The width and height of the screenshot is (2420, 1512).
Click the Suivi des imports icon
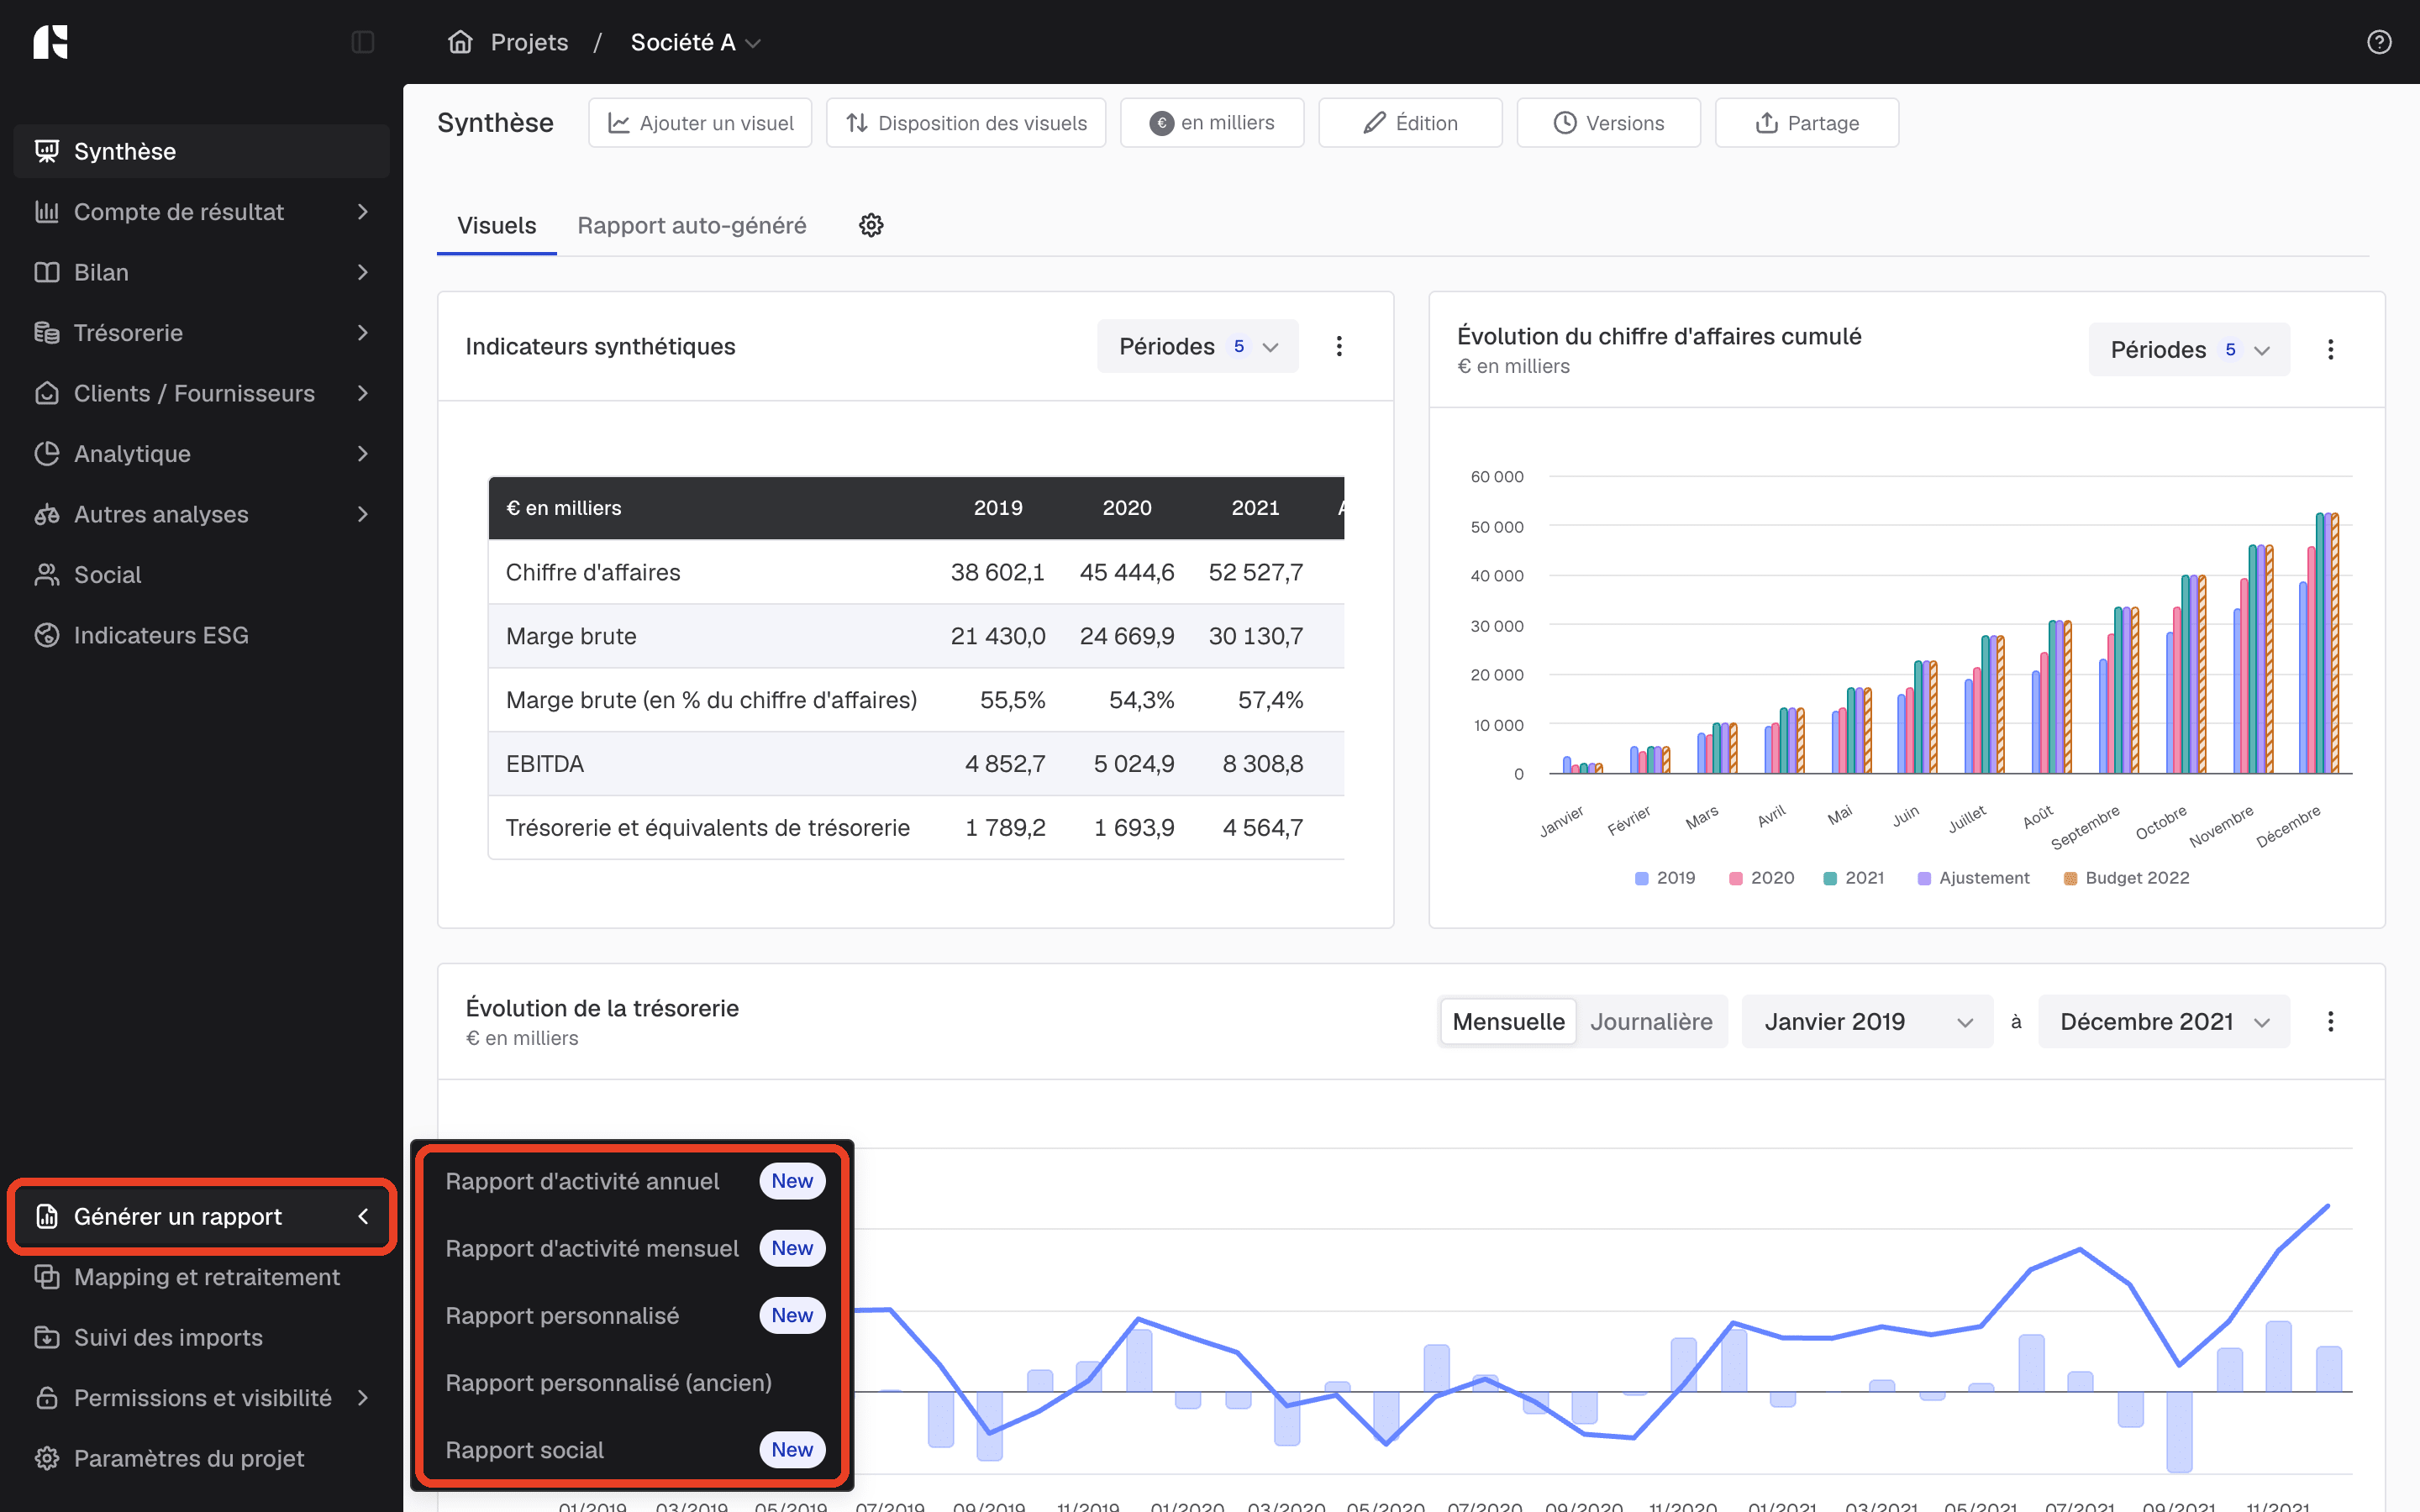(x=47, y=1337)
